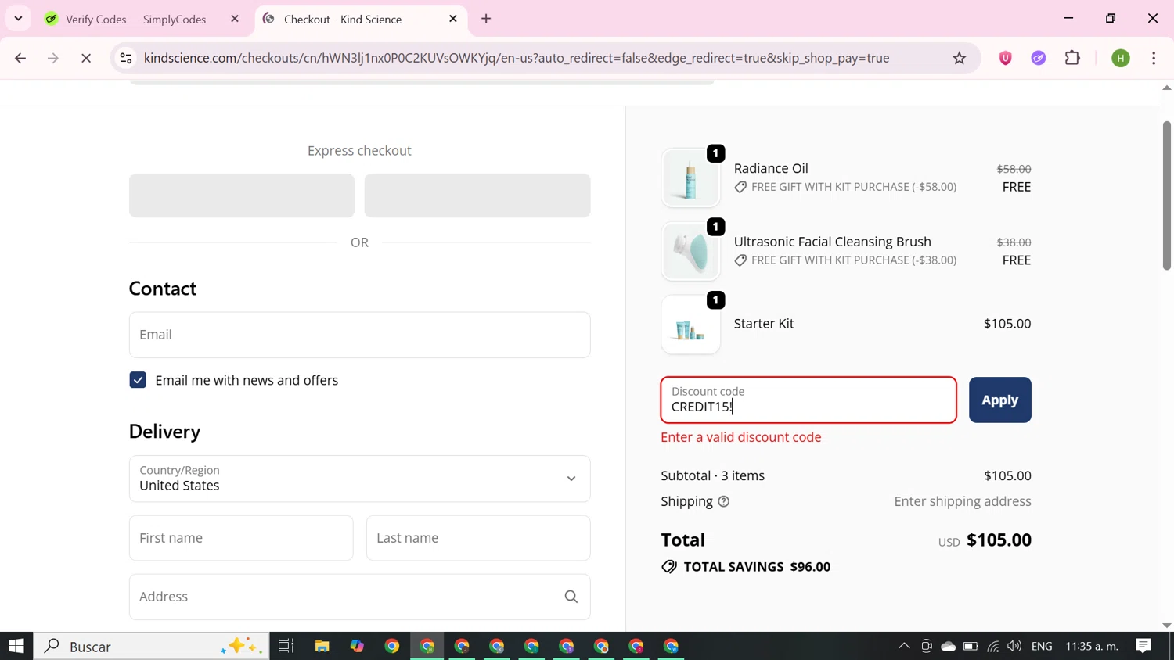Click the Starter Kit product thumbnail
The image size is (1174, 660).
point(690,325)
